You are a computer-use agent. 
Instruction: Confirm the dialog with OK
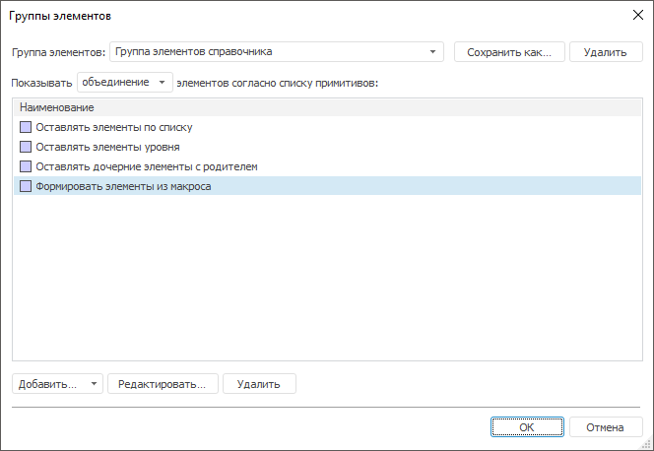point(527,427)
